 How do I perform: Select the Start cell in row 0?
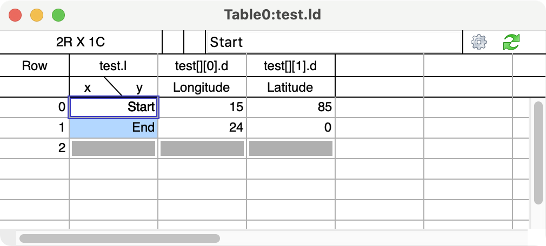tap(114, 107)
